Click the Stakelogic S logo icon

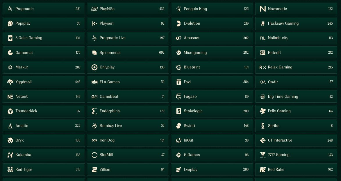[x=178, y=111]
